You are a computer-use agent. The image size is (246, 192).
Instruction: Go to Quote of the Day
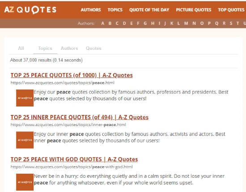click(149, 10)
